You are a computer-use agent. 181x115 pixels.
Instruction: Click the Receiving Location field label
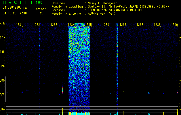click(67, 7)
